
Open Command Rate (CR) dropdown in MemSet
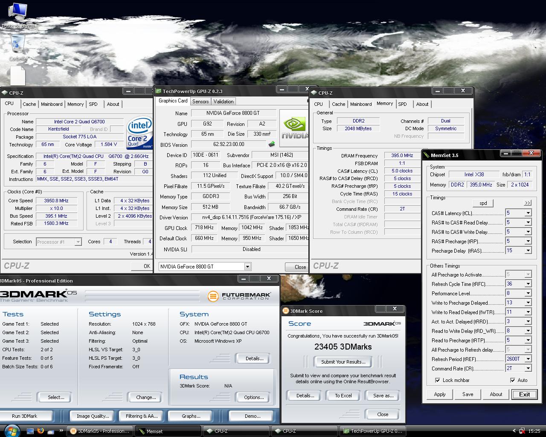click(x=528, y=368)
